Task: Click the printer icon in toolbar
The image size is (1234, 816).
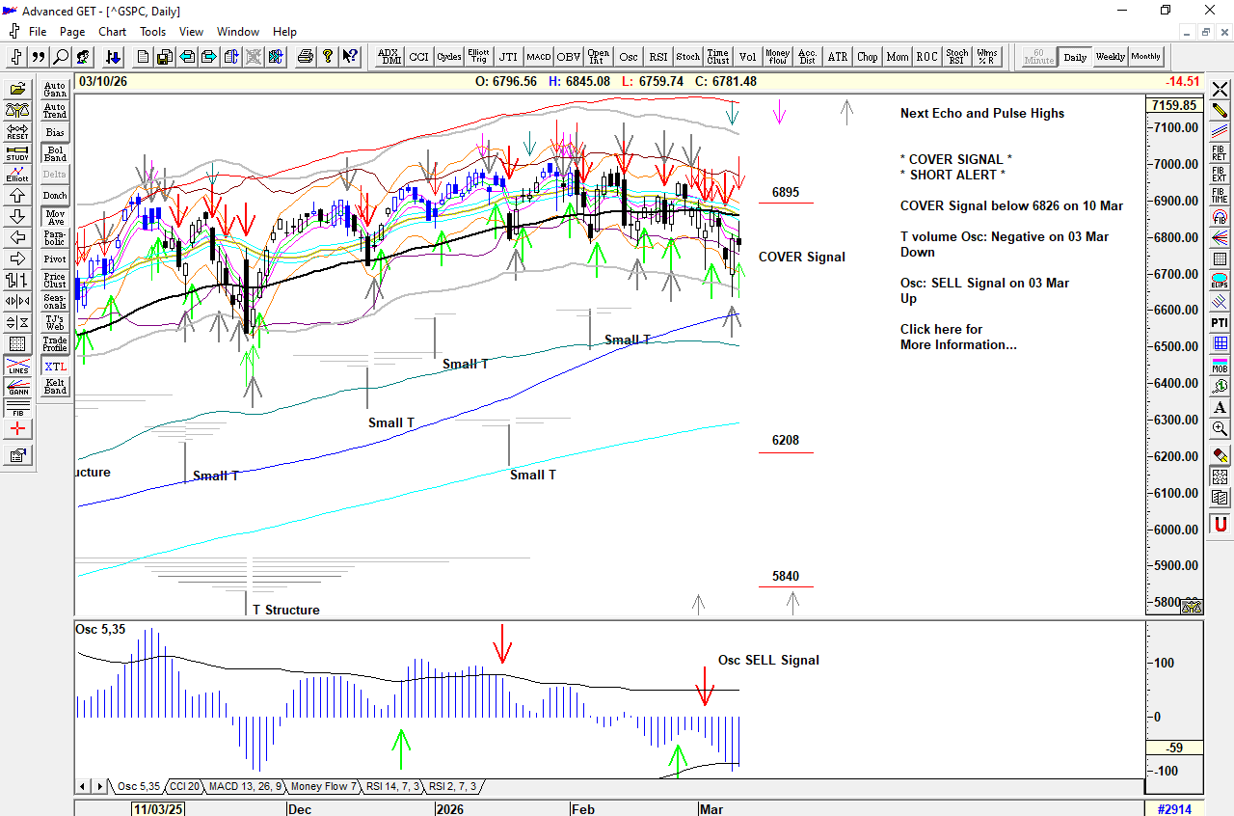Action: click(x=306, y=57)
